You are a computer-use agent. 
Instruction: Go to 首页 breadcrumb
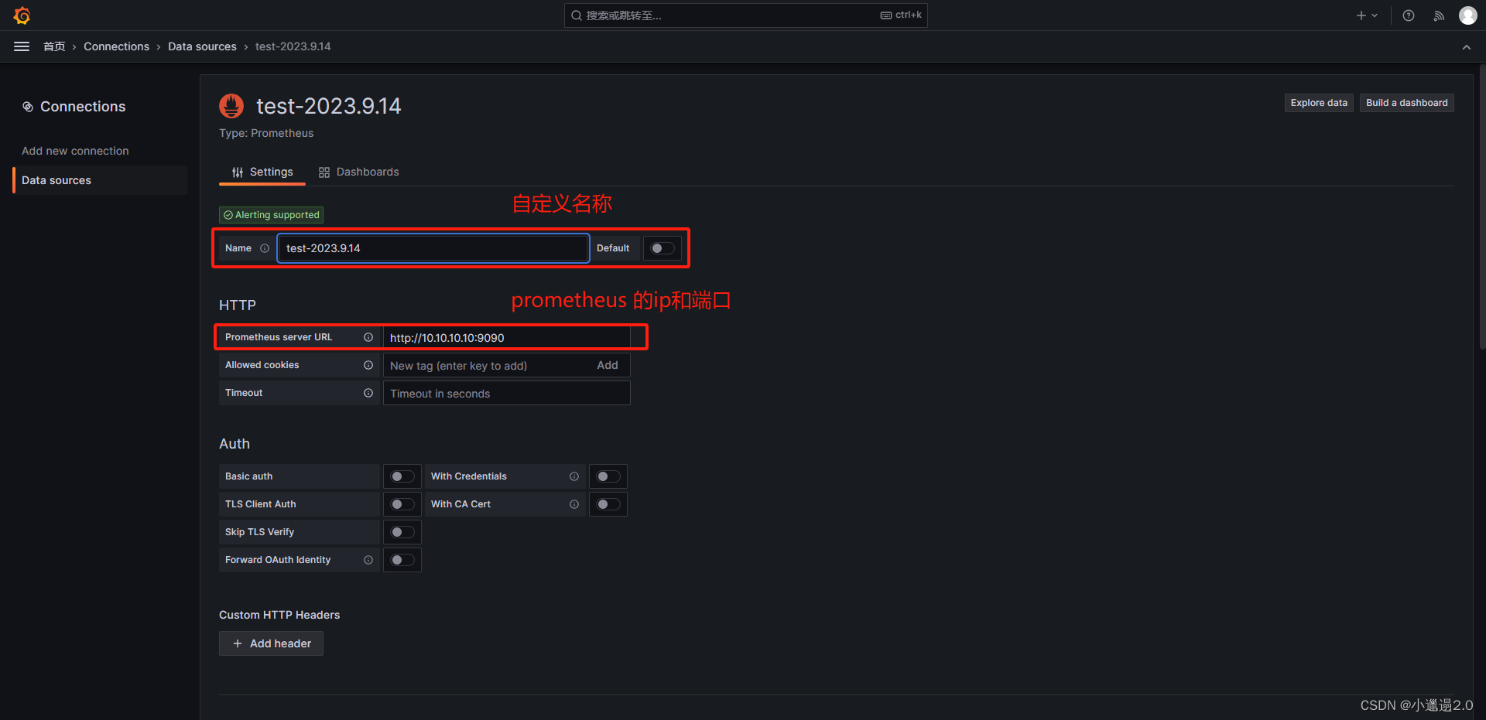coord(54,46)
